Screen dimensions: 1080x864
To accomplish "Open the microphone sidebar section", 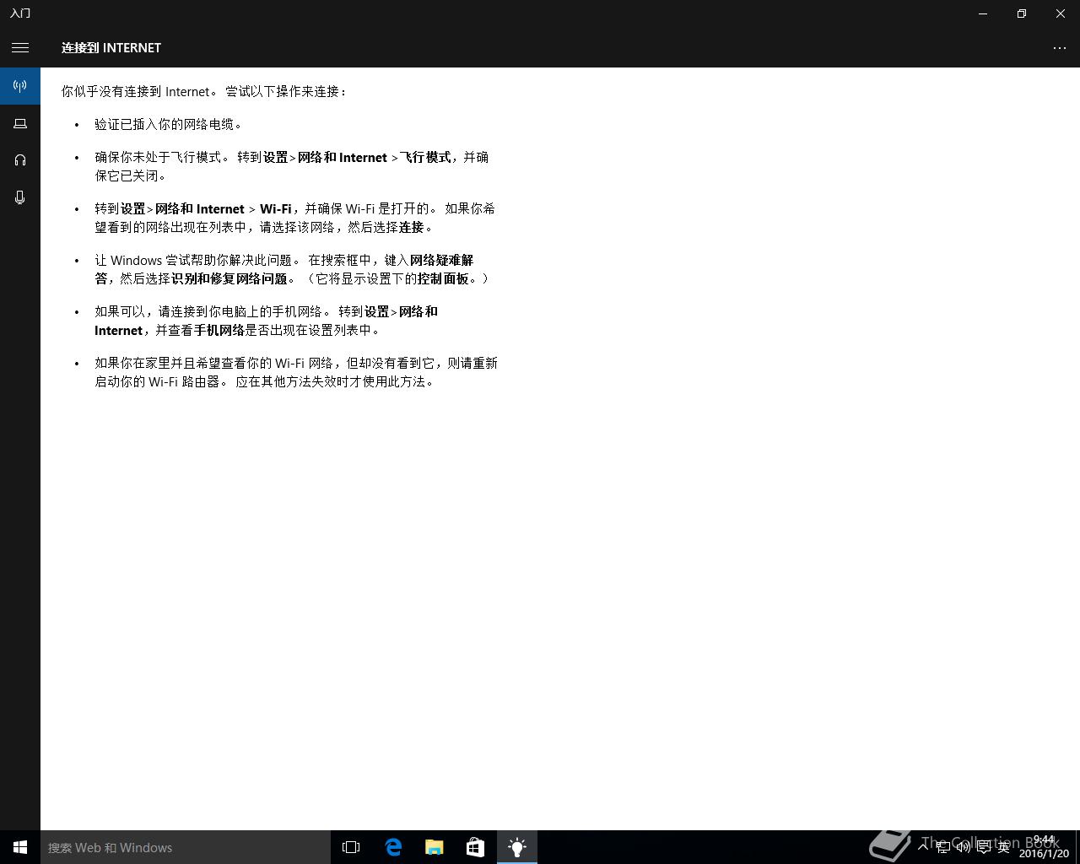I will point(20,197).
